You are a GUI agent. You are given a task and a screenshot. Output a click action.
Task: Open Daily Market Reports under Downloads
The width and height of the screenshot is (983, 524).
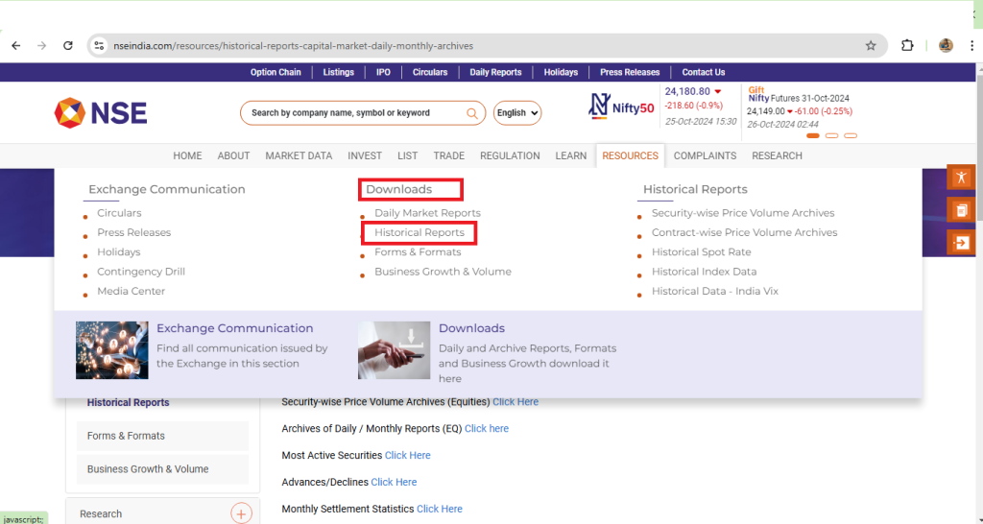(x=427, y=213)
